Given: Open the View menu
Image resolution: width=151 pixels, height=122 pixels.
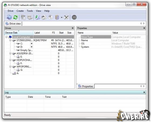Looking at the screenshot, I should 39,11.
